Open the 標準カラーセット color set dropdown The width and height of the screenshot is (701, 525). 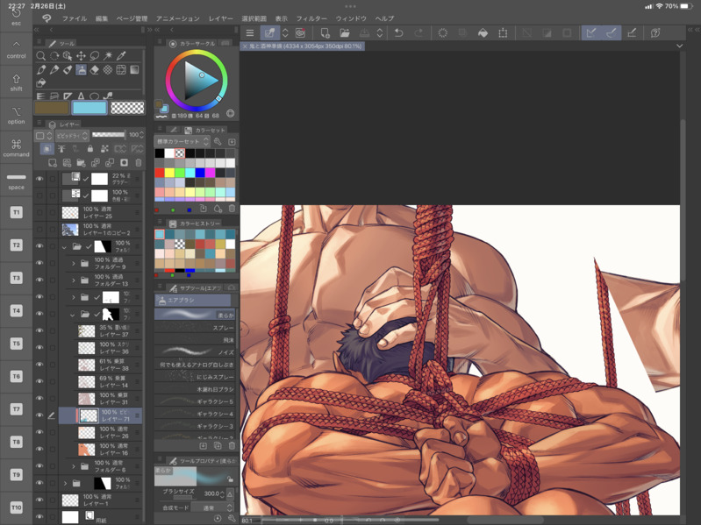tap(182, 141)
